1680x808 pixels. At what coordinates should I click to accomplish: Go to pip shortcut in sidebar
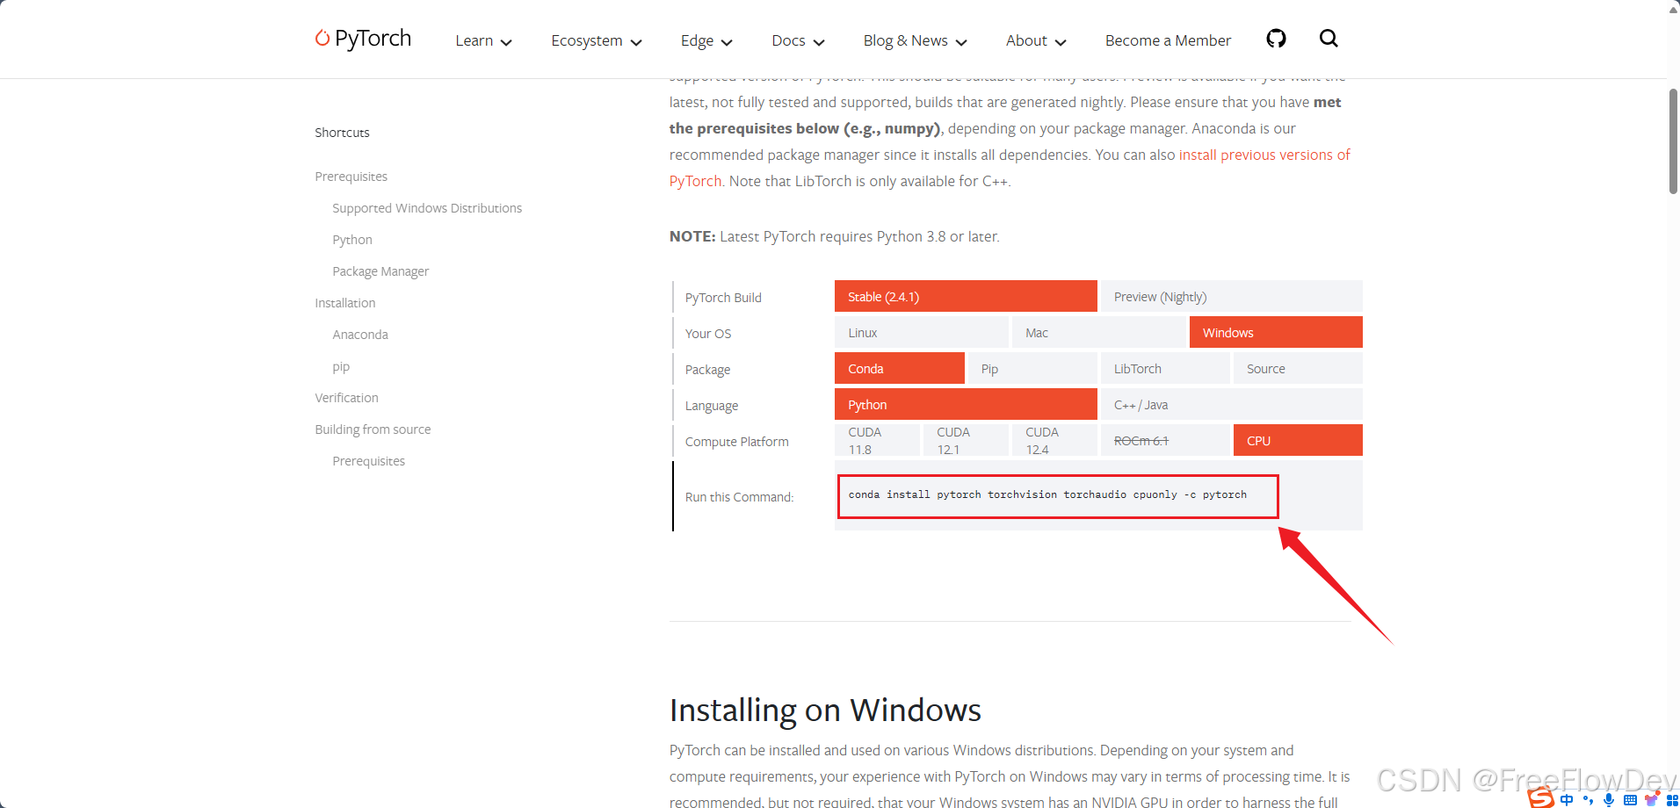pyautogui.click(x=341, y=367)
